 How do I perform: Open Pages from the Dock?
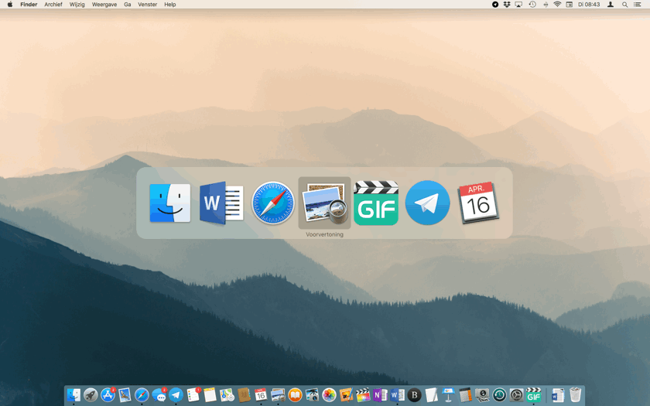click(346, 395)
